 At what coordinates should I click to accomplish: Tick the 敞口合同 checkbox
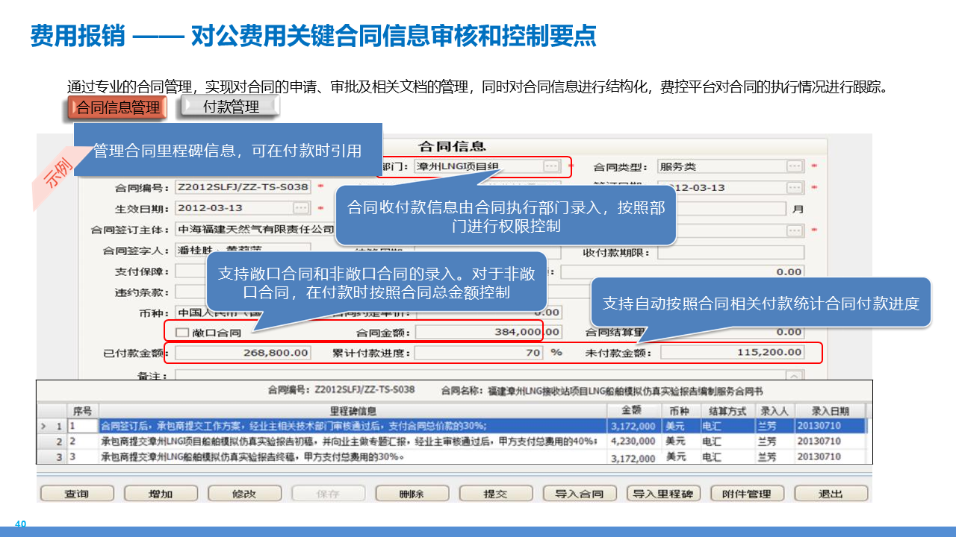[181, 332]
